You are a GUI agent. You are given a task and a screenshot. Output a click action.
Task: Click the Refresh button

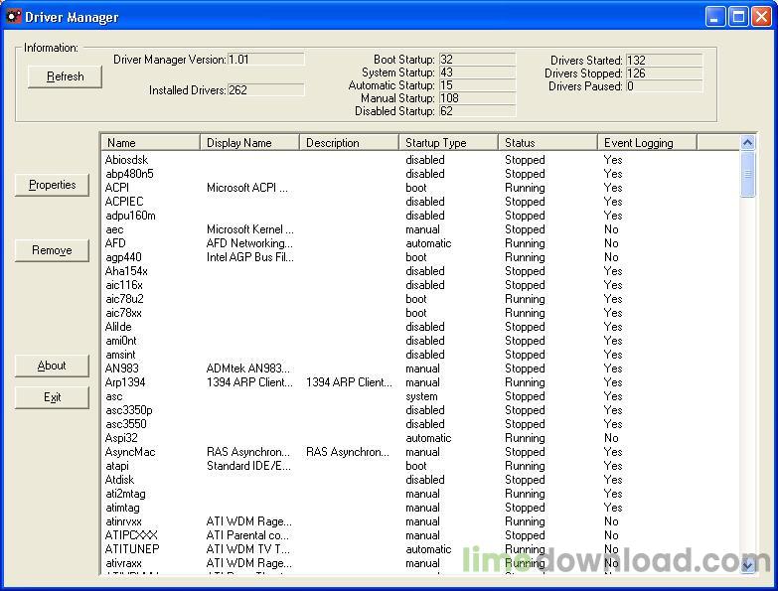pyautogui.click(x=65, y=76)
